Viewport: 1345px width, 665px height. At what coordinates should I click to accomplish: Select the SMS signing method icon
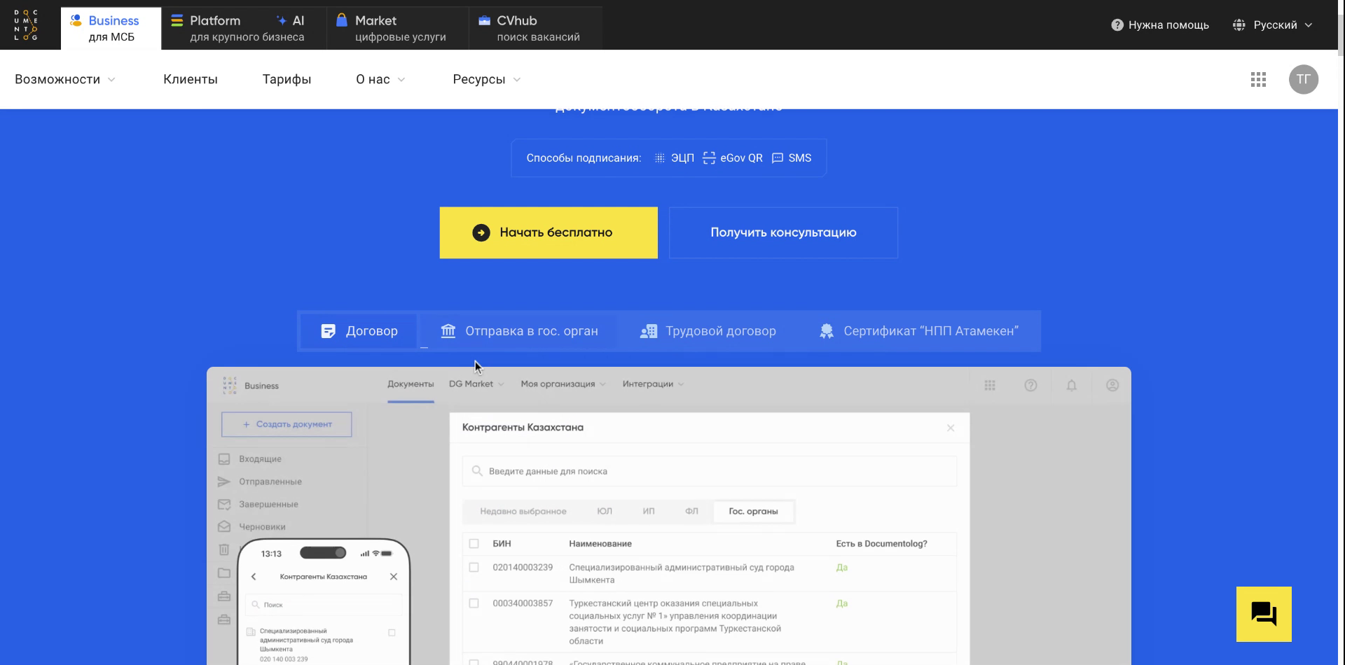[x=778, y=157]
